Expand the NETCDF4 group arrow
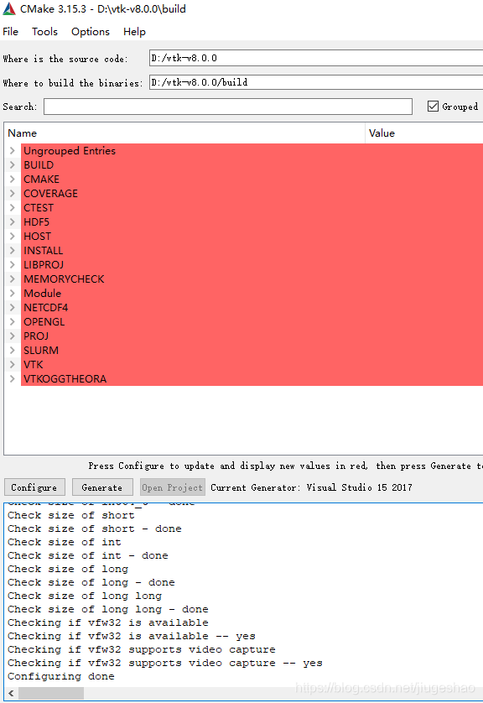This screenshot has width=483, height=703. [13, 308]
